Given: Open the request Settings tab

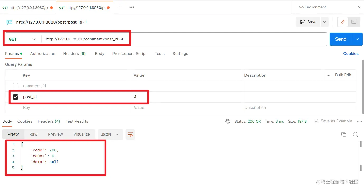Looking at the screenshot, I should click(x=180, y=54).
